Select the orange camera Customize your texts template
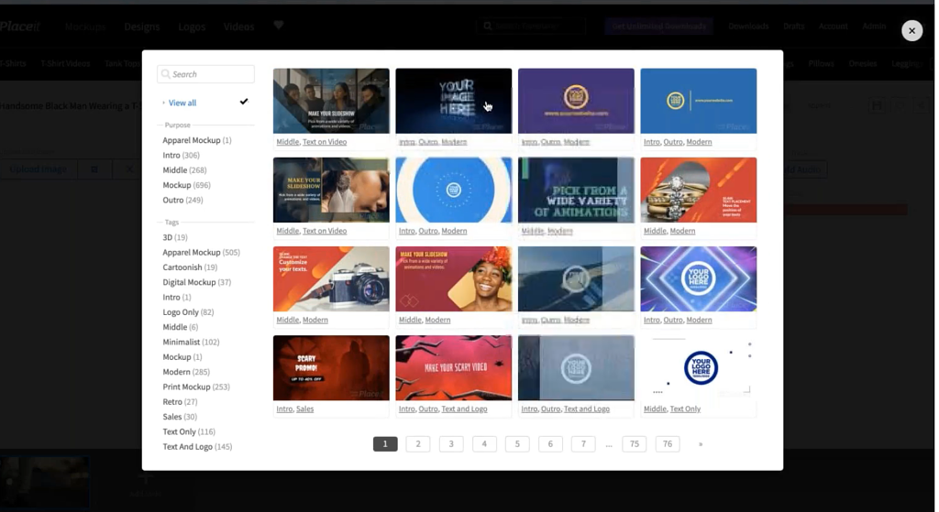939x512 pixels. (x=331, y=278)
